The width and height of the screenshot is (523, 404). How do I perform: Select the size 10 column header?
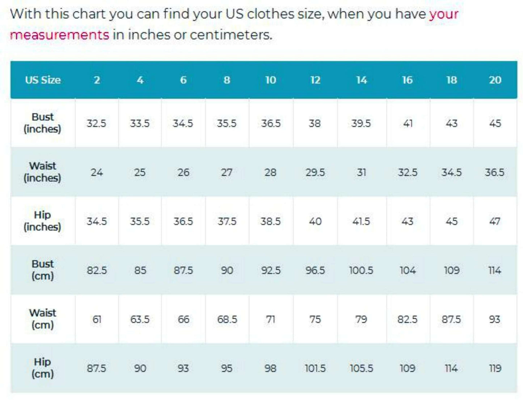(271, 80)
